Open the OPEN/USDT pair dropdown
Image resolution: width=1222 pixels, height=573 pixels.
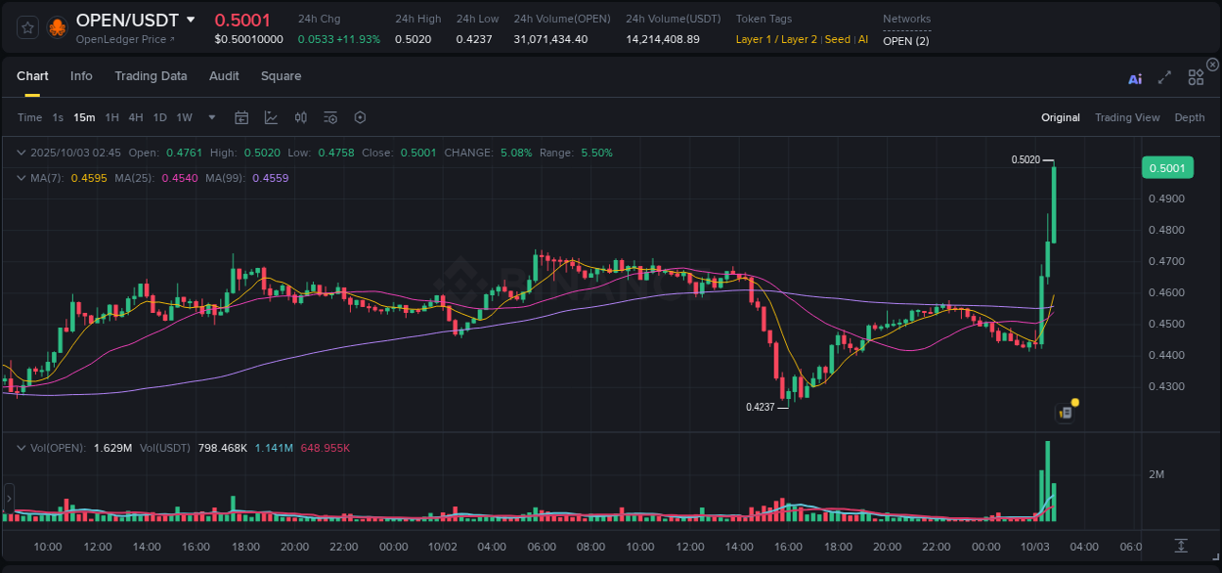pos(192,19)
